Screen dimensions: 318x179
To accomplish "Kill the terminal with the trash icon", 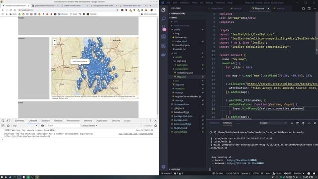I will tap(303, 123).
